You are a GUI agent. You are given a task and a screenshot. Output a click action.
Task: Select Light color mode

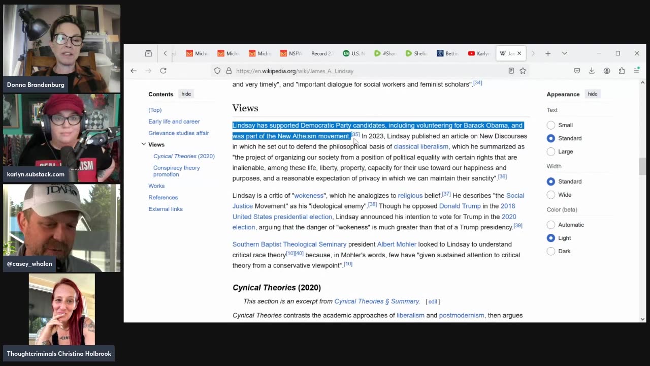551,238
